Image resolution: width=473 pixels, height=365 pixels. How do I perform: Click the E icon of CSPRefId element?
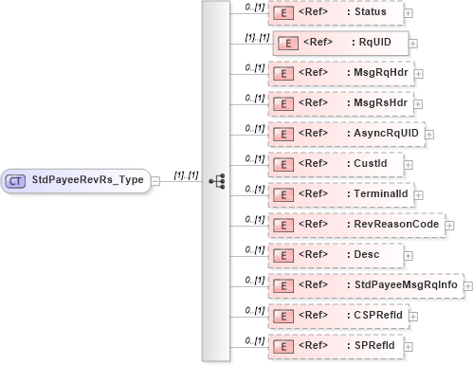(x=283, y=317)
